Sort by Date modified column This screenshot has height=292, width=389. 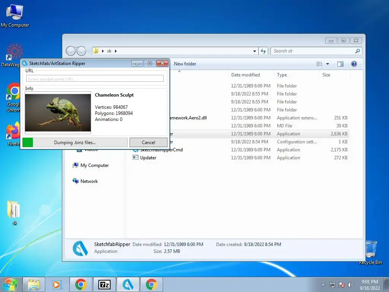pyautogui.click(x=251, y=75)
